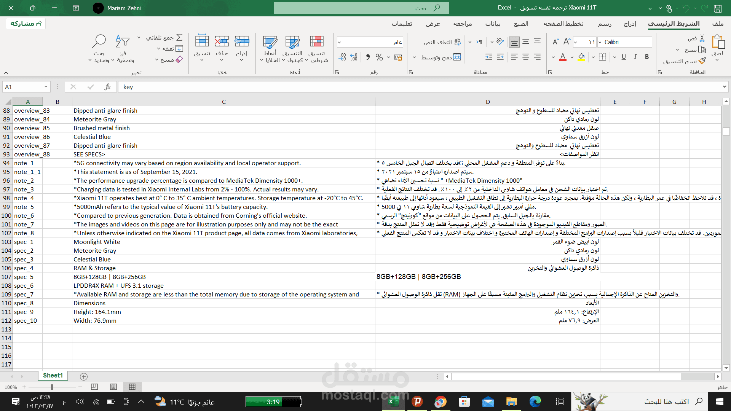Screen dimensions: 731x411
Task: Click the zoom slider handle
Action: tap(52, 387)
